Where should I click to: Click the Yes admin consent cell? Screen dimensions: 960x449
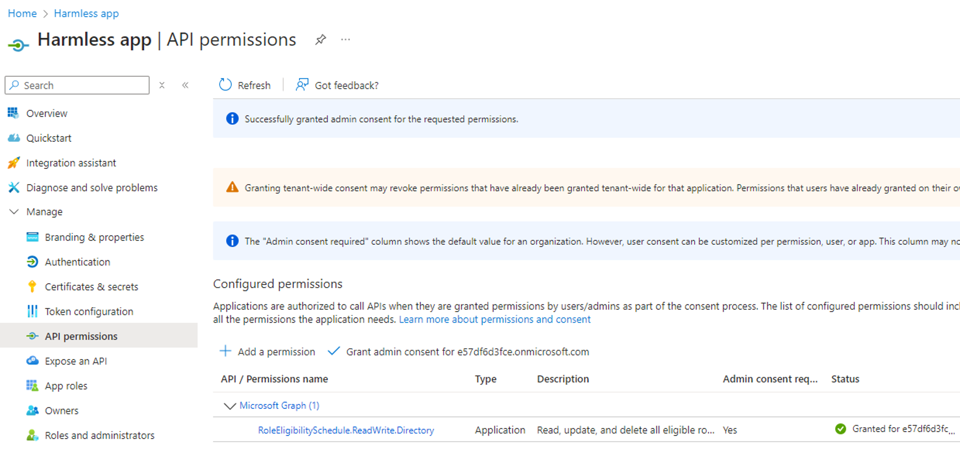coord(730,430)
